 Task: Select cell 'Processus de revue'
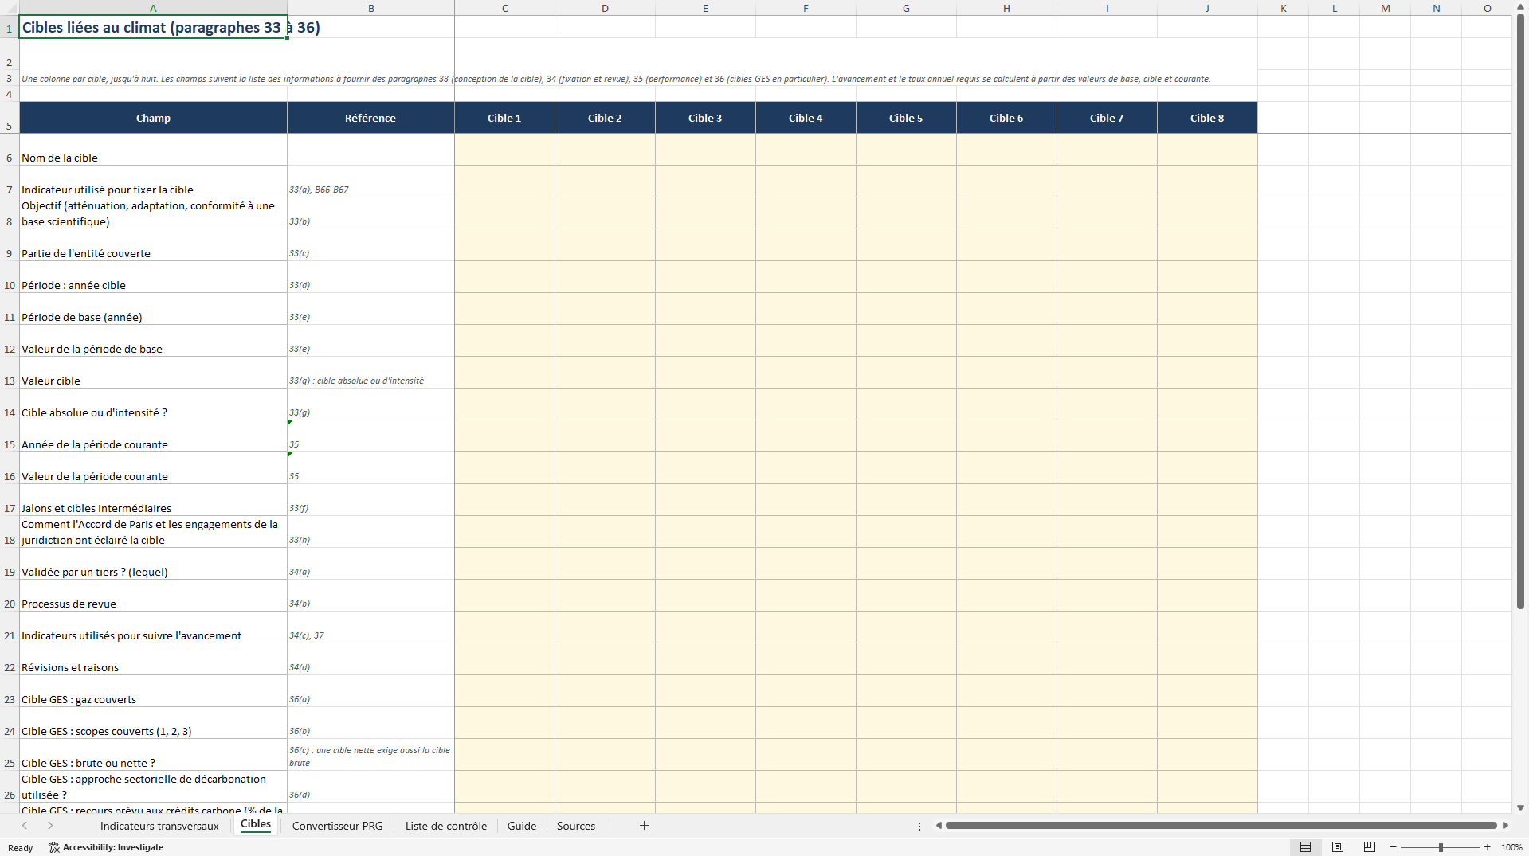pos(153,596)
